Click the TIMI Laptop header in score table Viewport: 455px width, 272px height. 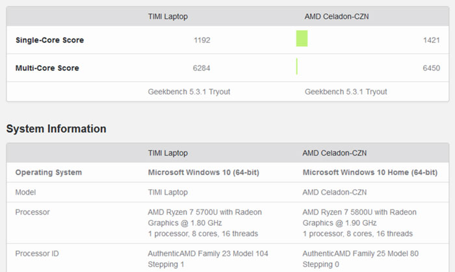(x=168, y=16)
